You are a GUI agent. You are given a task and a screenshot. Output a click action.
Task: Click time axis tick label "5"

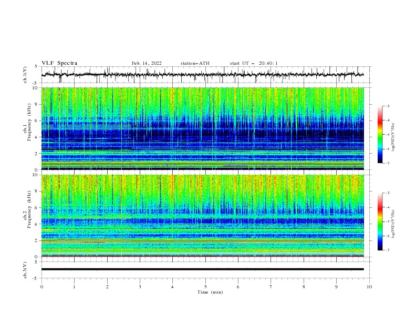click(x=205, y=287)
